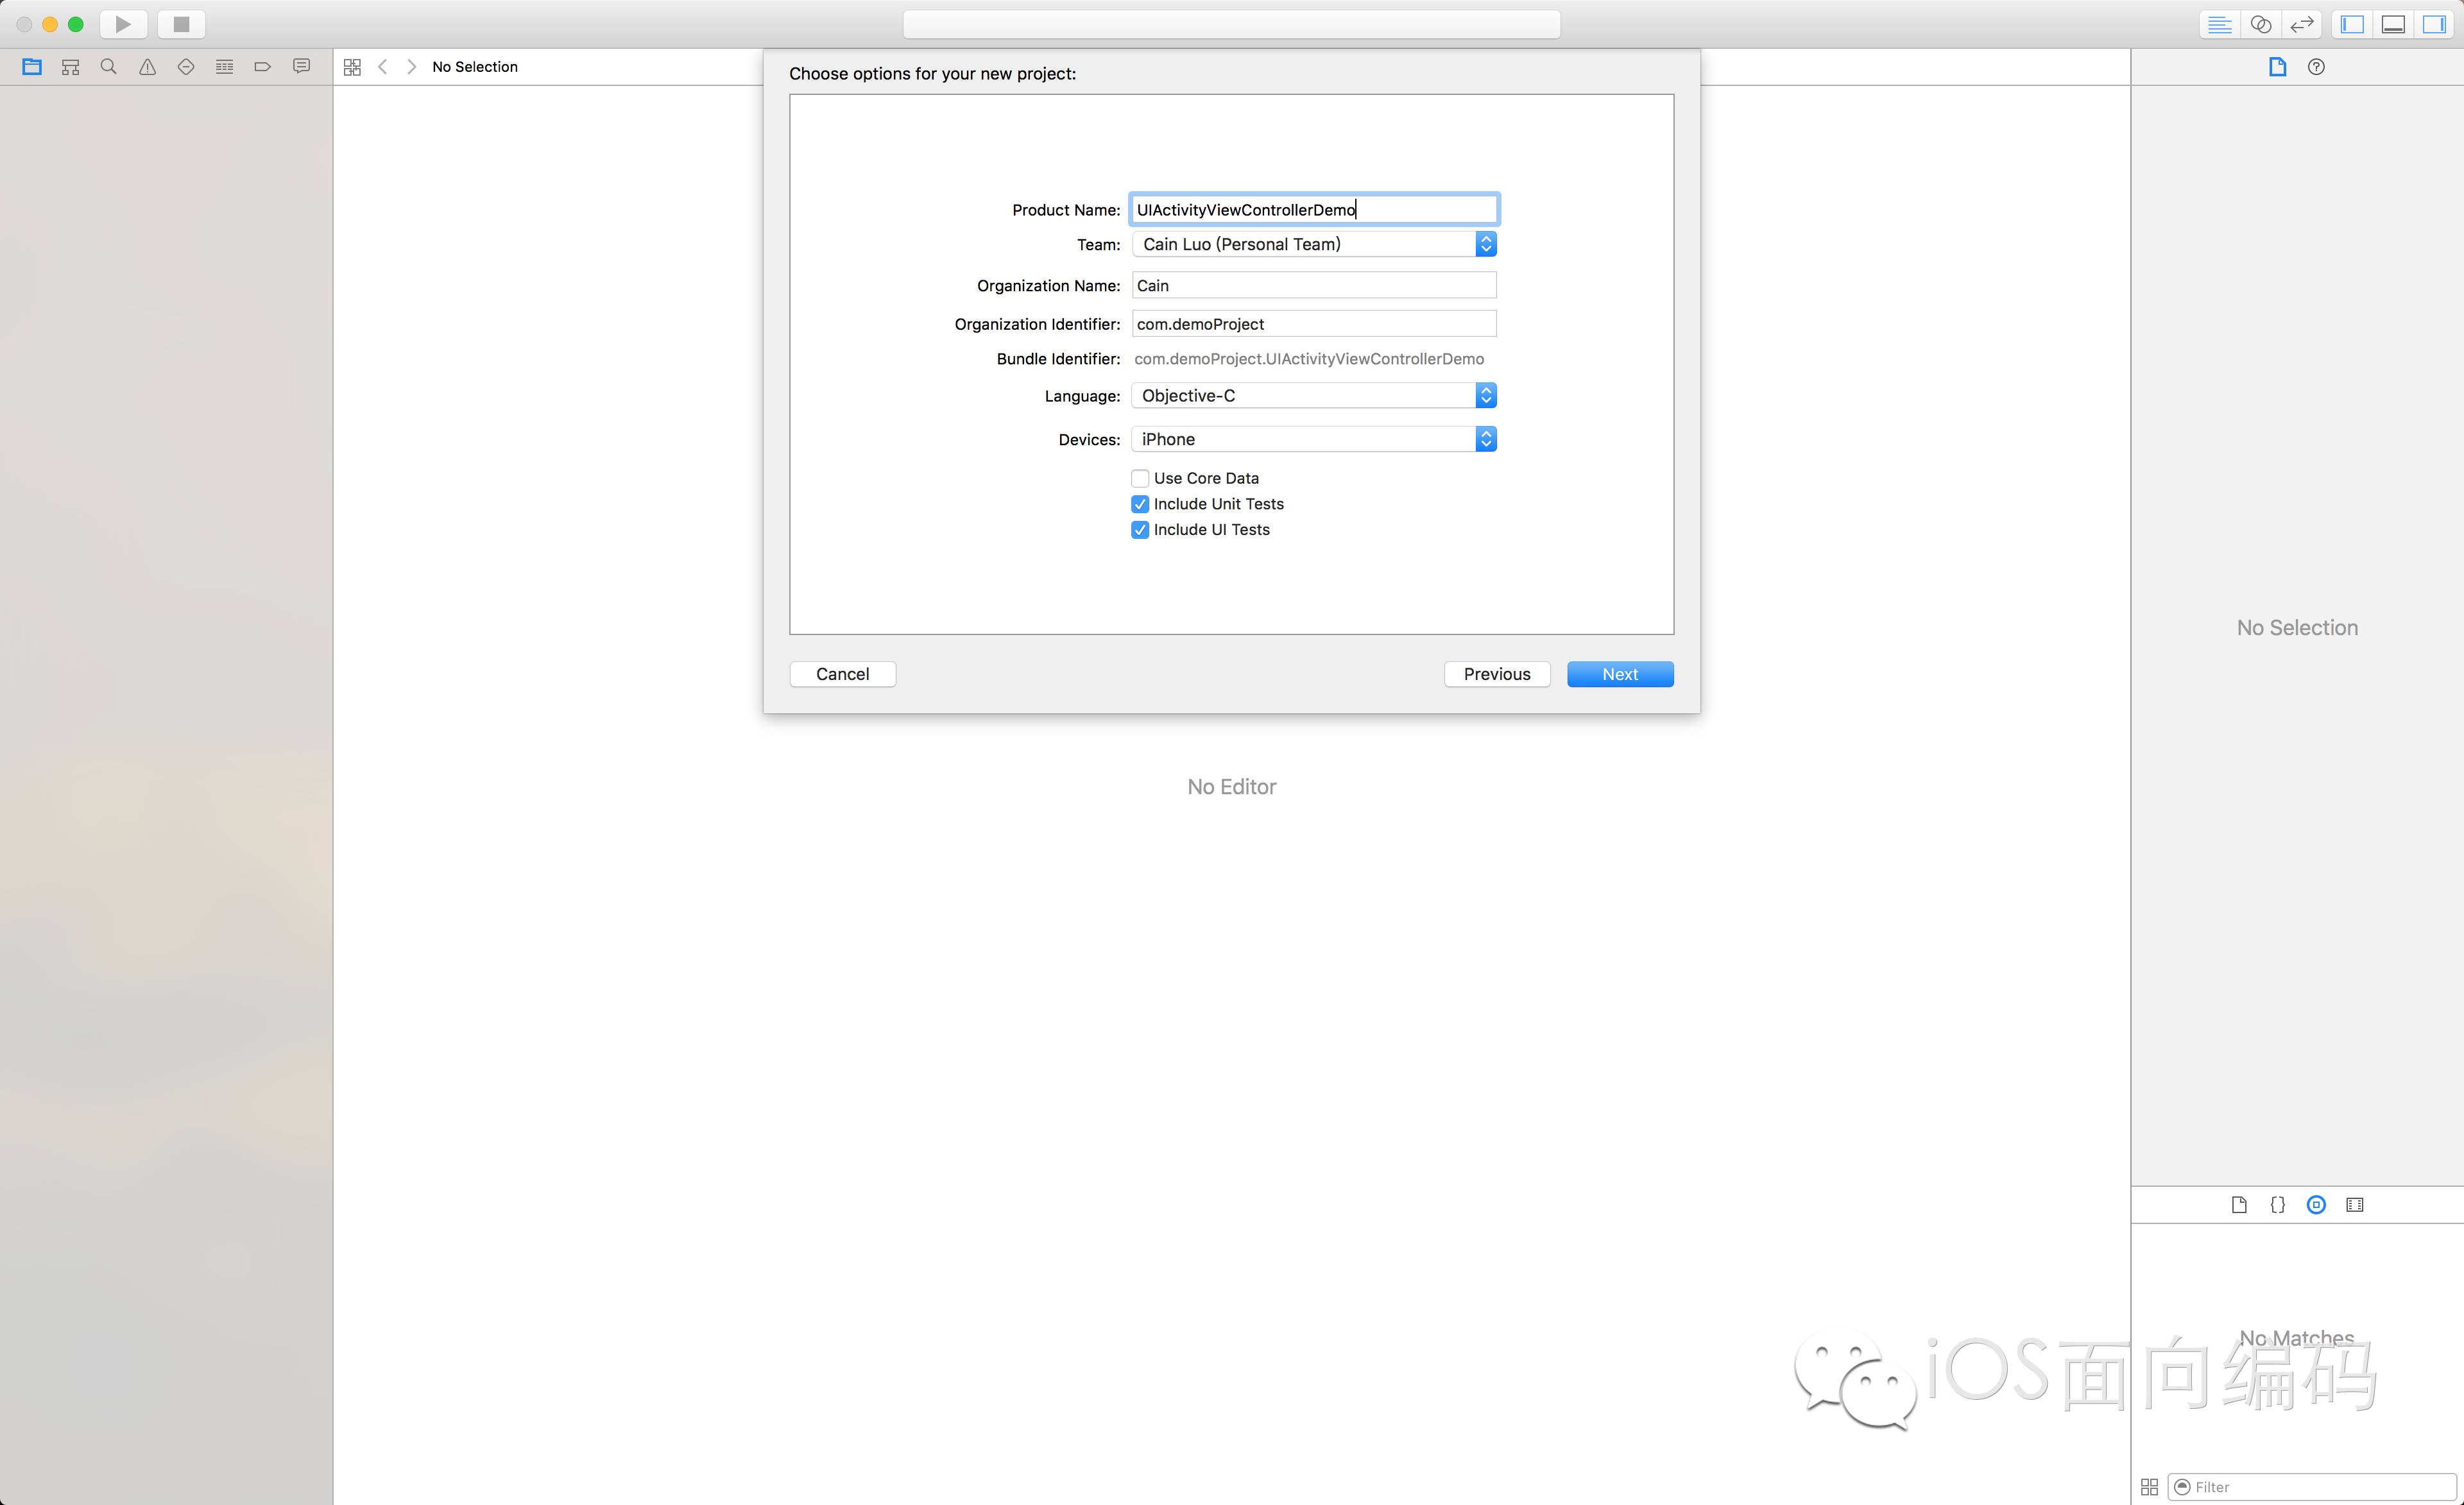Select the File inspector tab

click(2277, 67)
